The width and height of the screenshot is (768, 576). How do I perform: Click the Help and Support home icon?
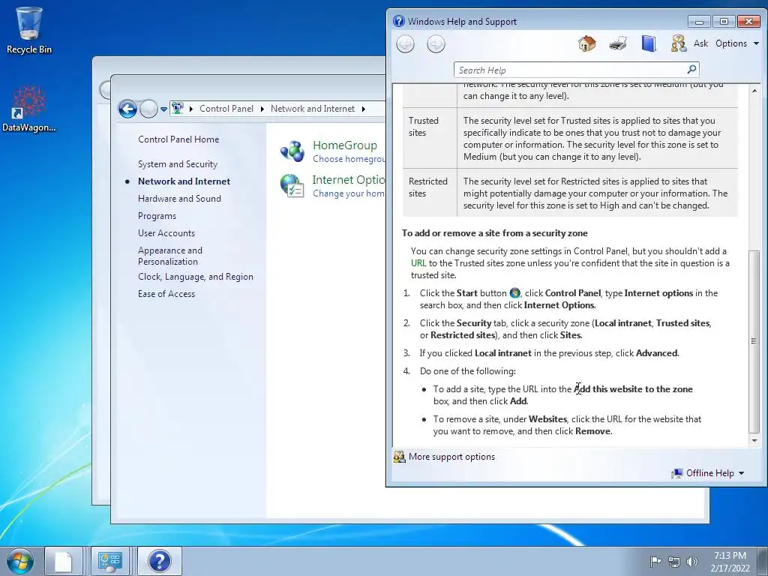tap(586, 43)
